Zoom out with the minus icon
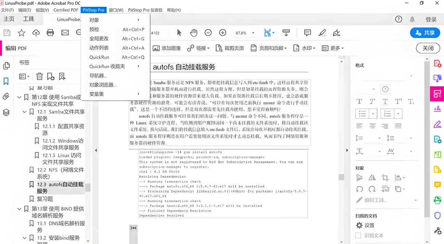Screen dimensions: 444x244 (x=208, y=32)
